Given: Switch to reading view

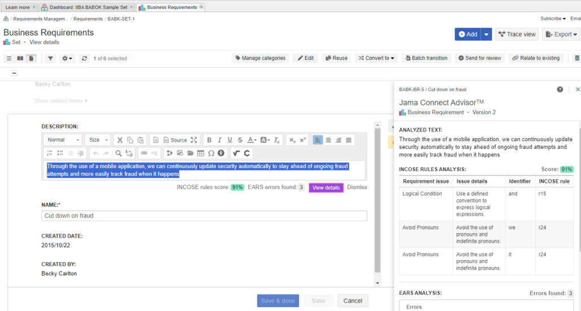Looking at the screenshot, I should (20, 58).
